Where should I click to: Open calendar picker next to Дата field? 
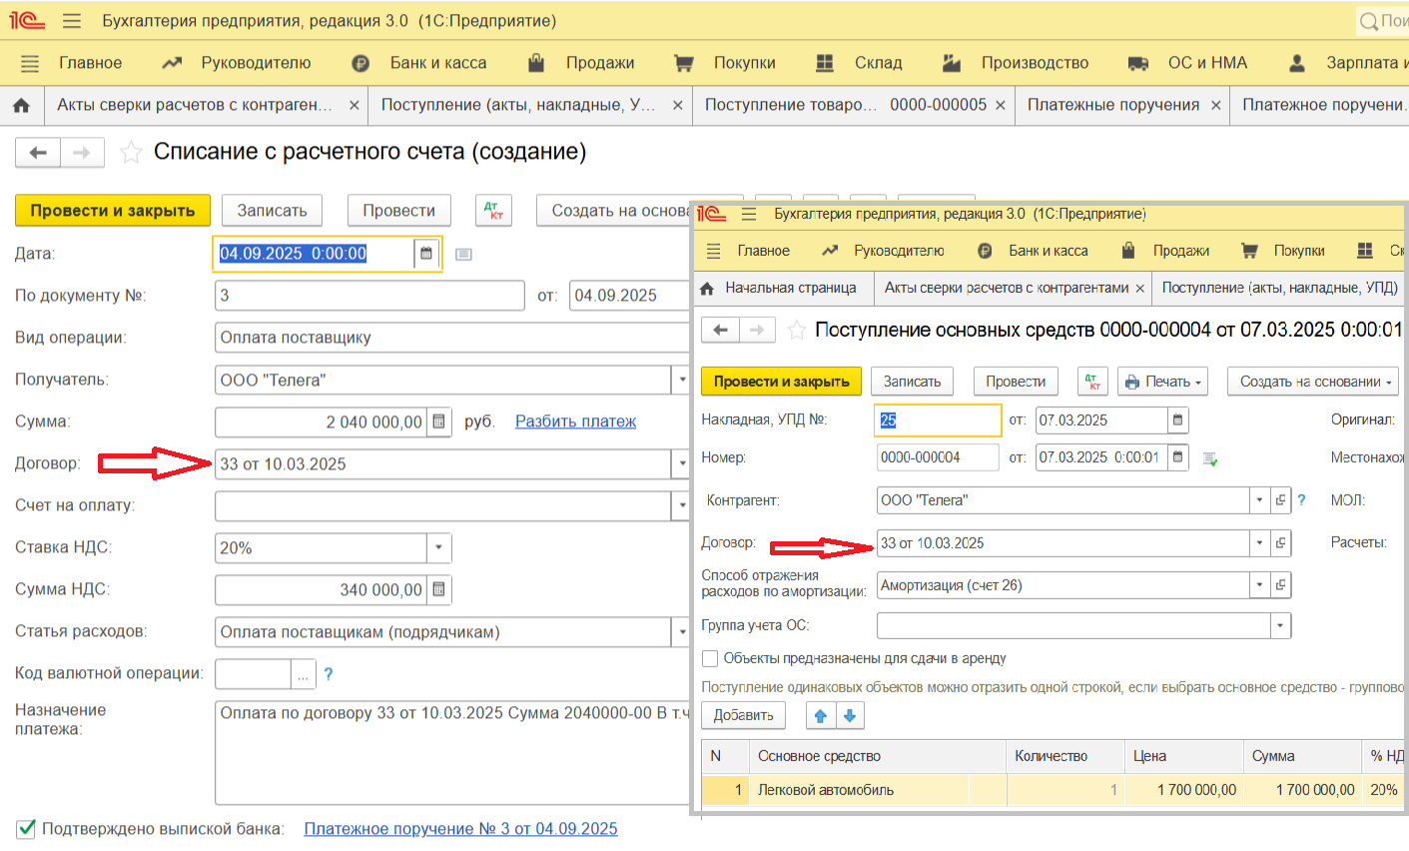pyautogui.click(x=426, y=254)
